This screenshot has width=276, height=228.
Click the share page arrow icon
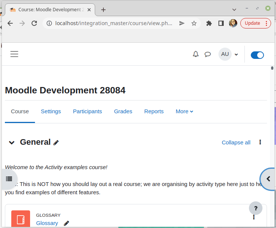(x=182, y=23)
